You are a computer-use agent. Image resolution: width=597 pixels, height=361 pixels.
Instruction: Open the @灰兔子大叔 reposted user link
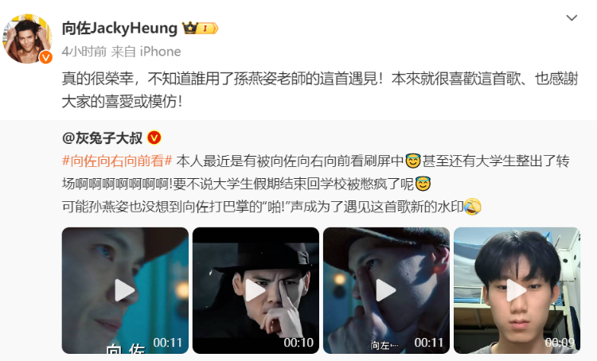[x=102, y=138]
